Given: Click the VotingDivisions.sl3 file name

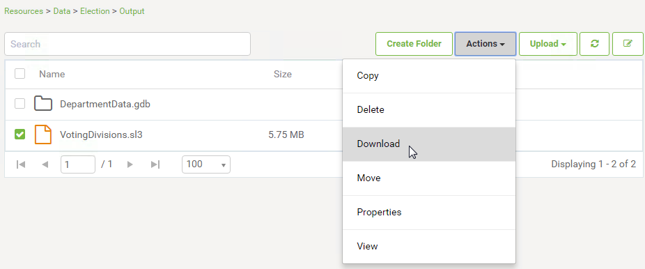Looking at the screenshot, I should tap(101, 134).
